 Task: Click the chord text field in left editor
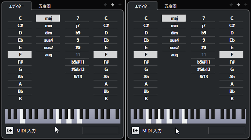(x=101, y=131)
